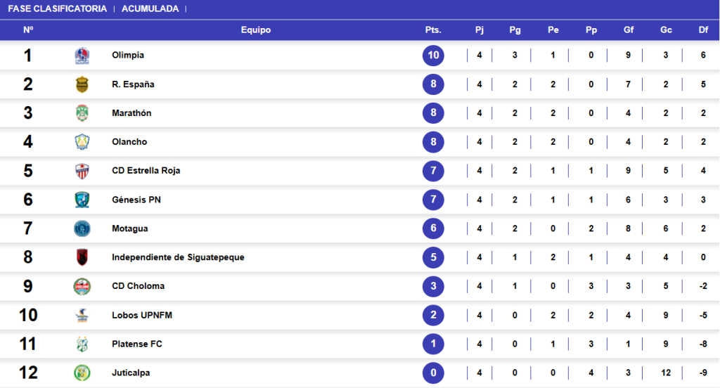720x388 pixels.
Task: Open the Olimpia team name
Action: (x=128, y=55)
